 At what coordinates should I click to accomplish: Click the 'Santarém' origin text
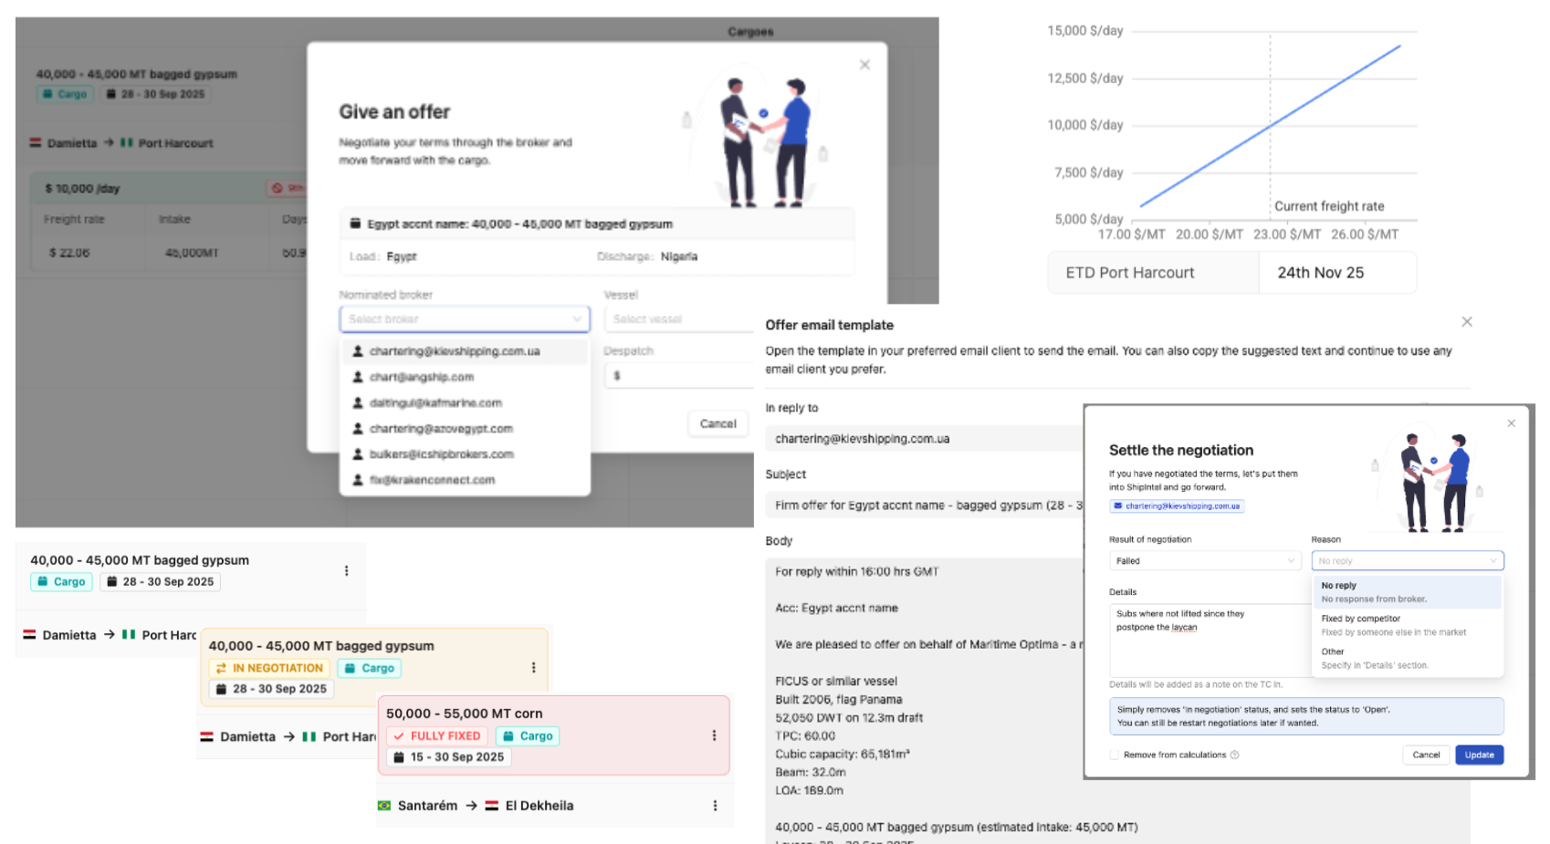coord(427,806)
